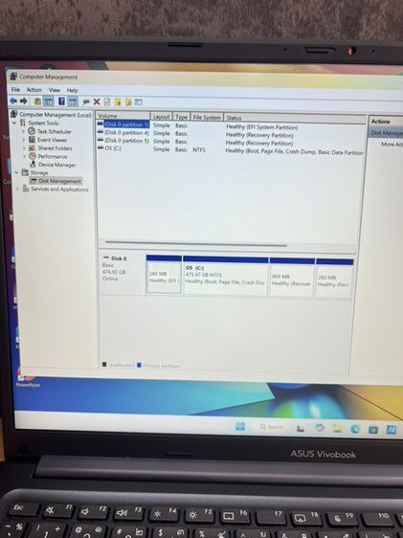
Task: Click the taskbar Search box
Action: click(272, 427)
